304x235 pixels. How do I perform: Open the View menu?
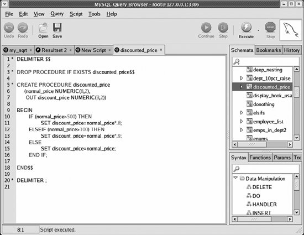39,14
